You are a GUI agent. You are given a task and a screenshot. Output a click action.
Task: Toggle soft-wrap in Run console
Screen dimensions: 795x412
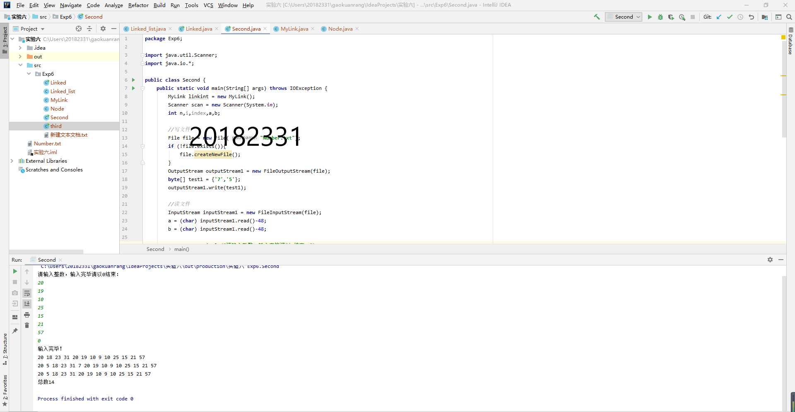point(27,293)
